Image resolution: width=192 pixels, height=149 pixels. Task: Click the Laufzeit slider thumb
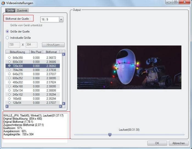(x=110, y=135)
